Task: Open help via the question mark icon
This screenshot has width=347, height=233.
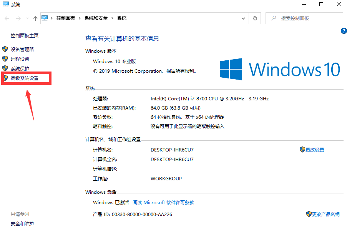Action: [x=344, y=31]
